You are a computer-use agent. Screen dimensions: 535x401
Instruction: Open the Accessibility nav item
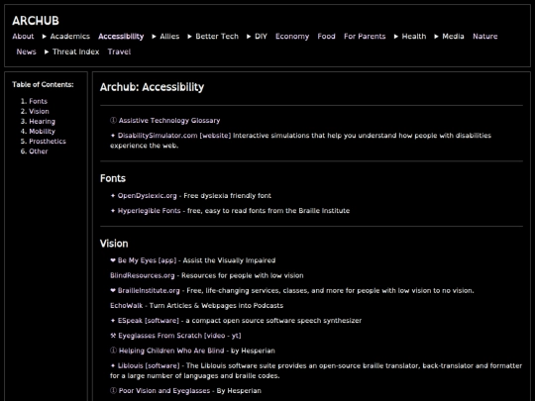point(121,37)
